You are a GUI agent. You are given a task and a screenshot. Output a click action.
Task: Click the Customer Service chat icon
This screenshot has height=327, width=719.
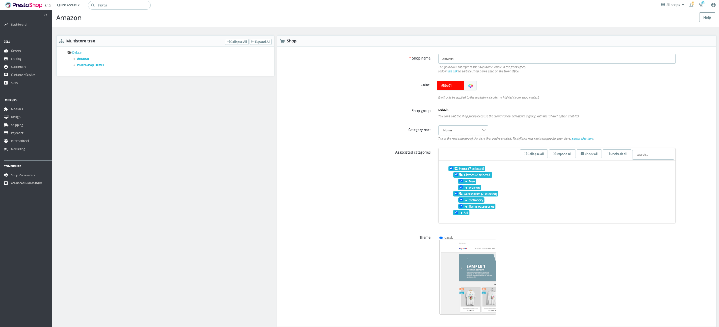6,75
